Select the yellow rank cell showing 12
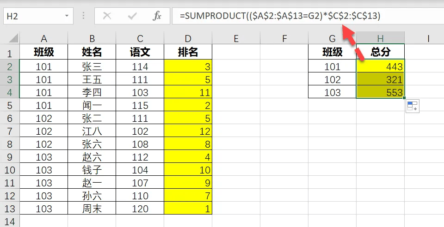Screen dimensions: 444x227 [188, 131]
